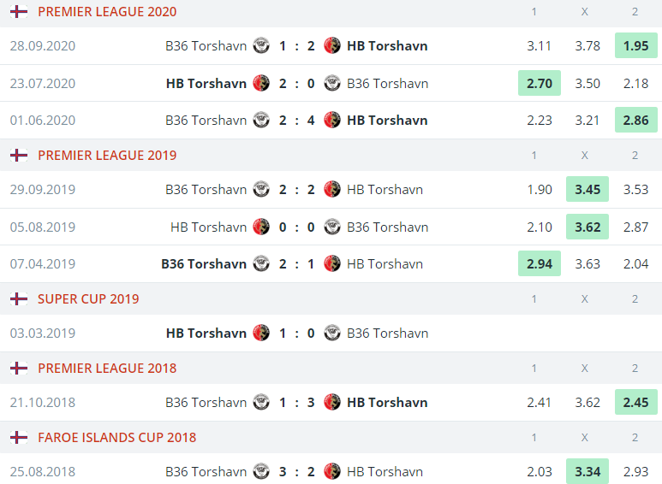Image resolution: width=662 pixels, height=484 pixels.
Task: Click the Faroe flag beside Premier League 2020
Action: click(x=19, y=11)
